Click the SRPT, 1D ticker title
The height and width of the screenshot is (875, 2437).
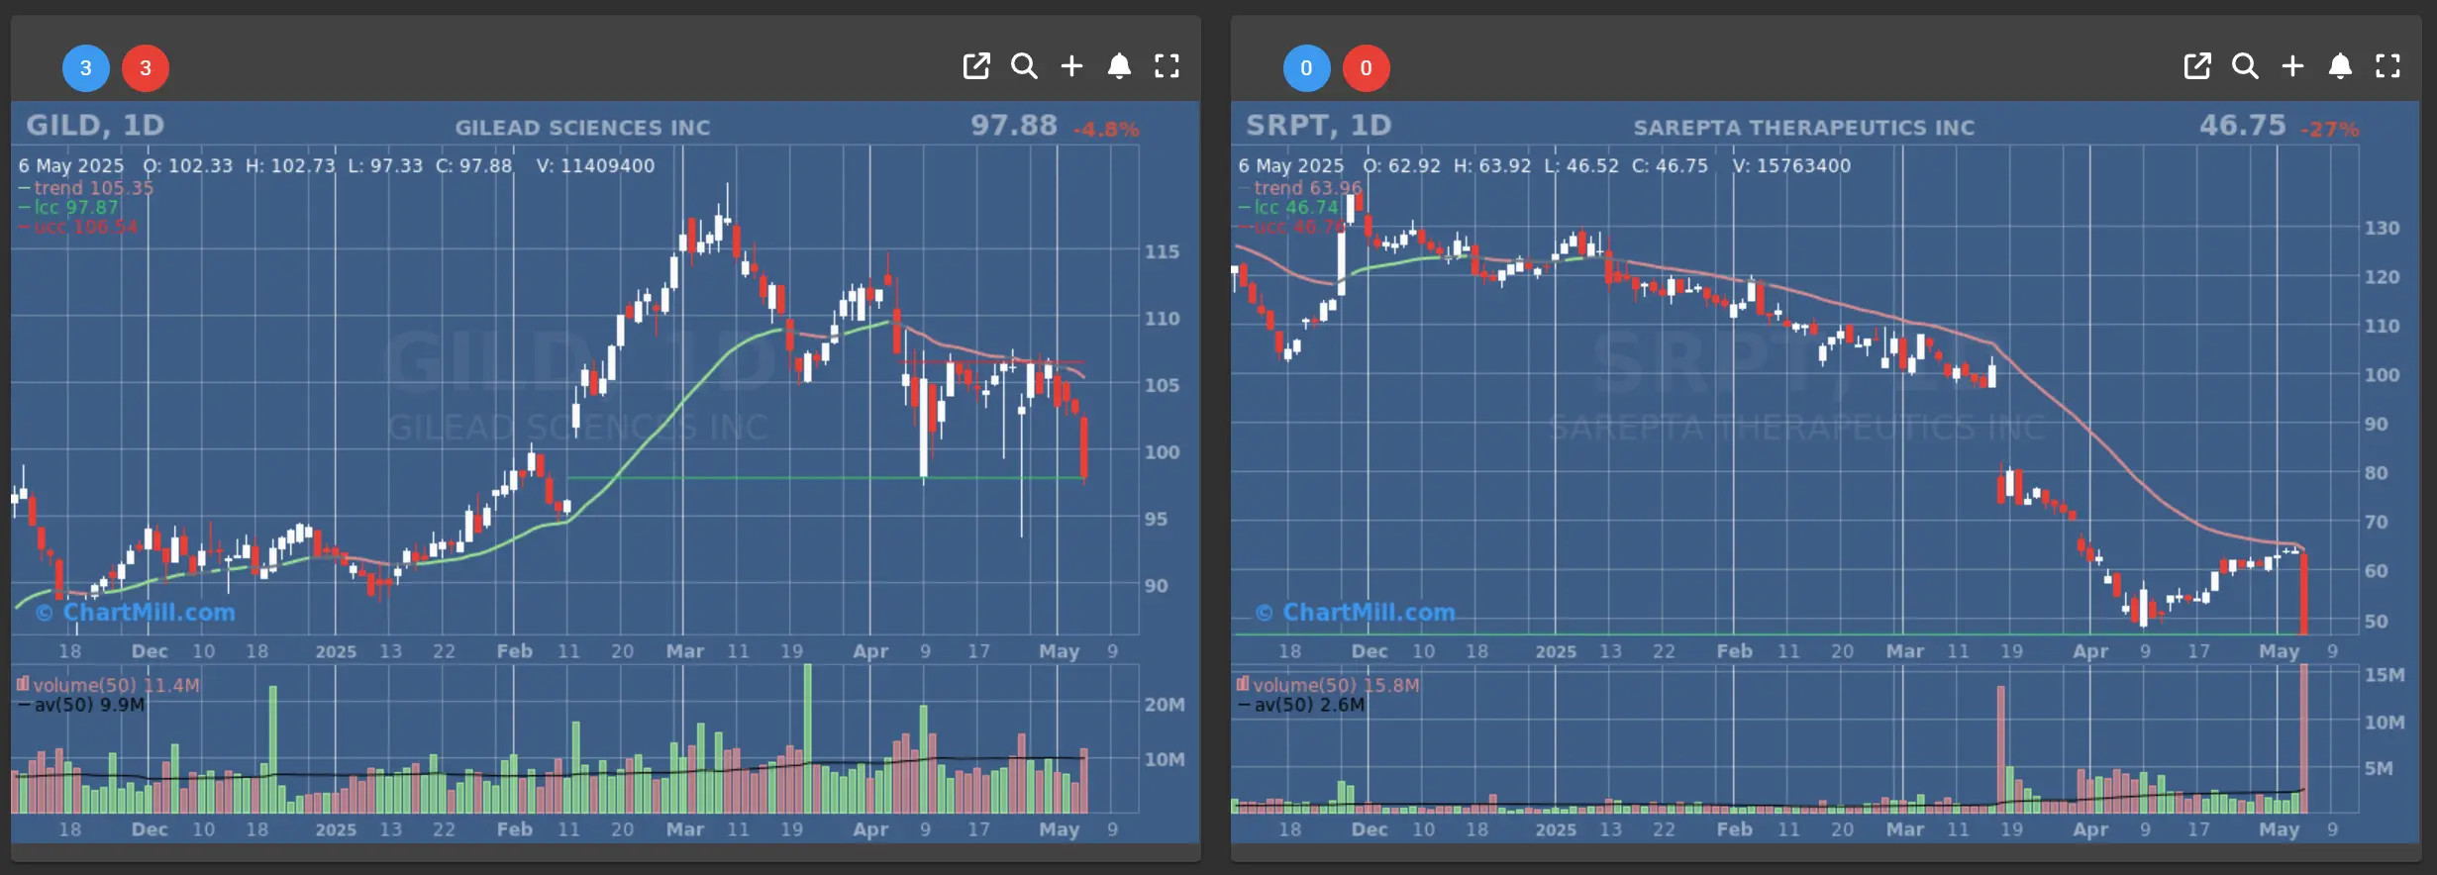coord(1319,126)
